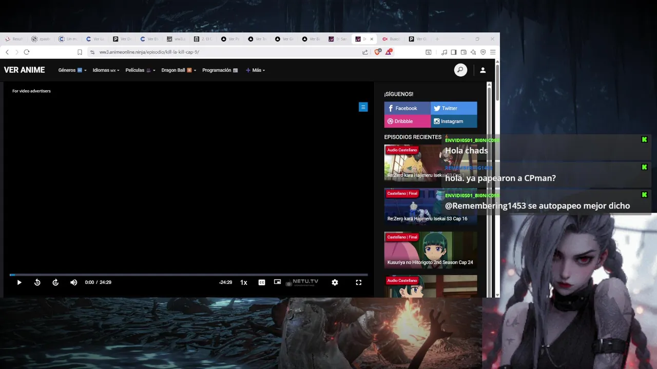Expand the Idiomas dropdown menu
The height and width of the screenshot is (369, 657).
point(106,70)
